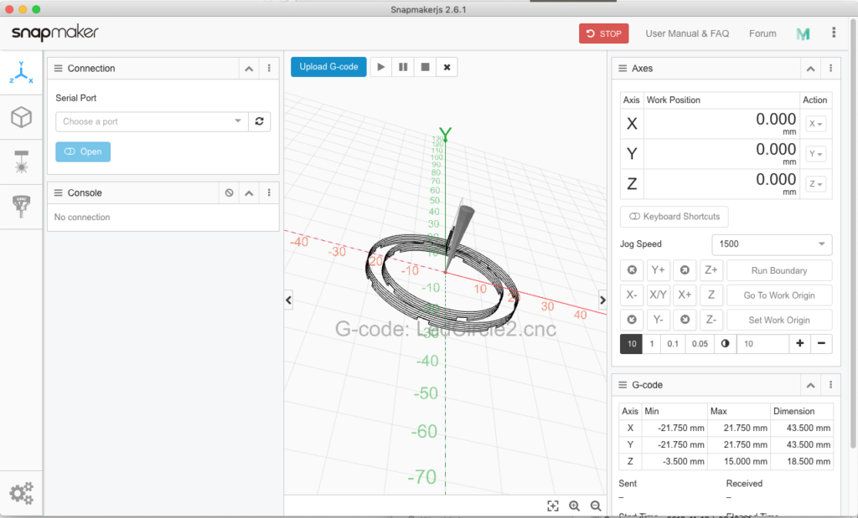Open the Console widget more options menu
The height and width of the screenshot is (518, 858).
click(269, 192)
